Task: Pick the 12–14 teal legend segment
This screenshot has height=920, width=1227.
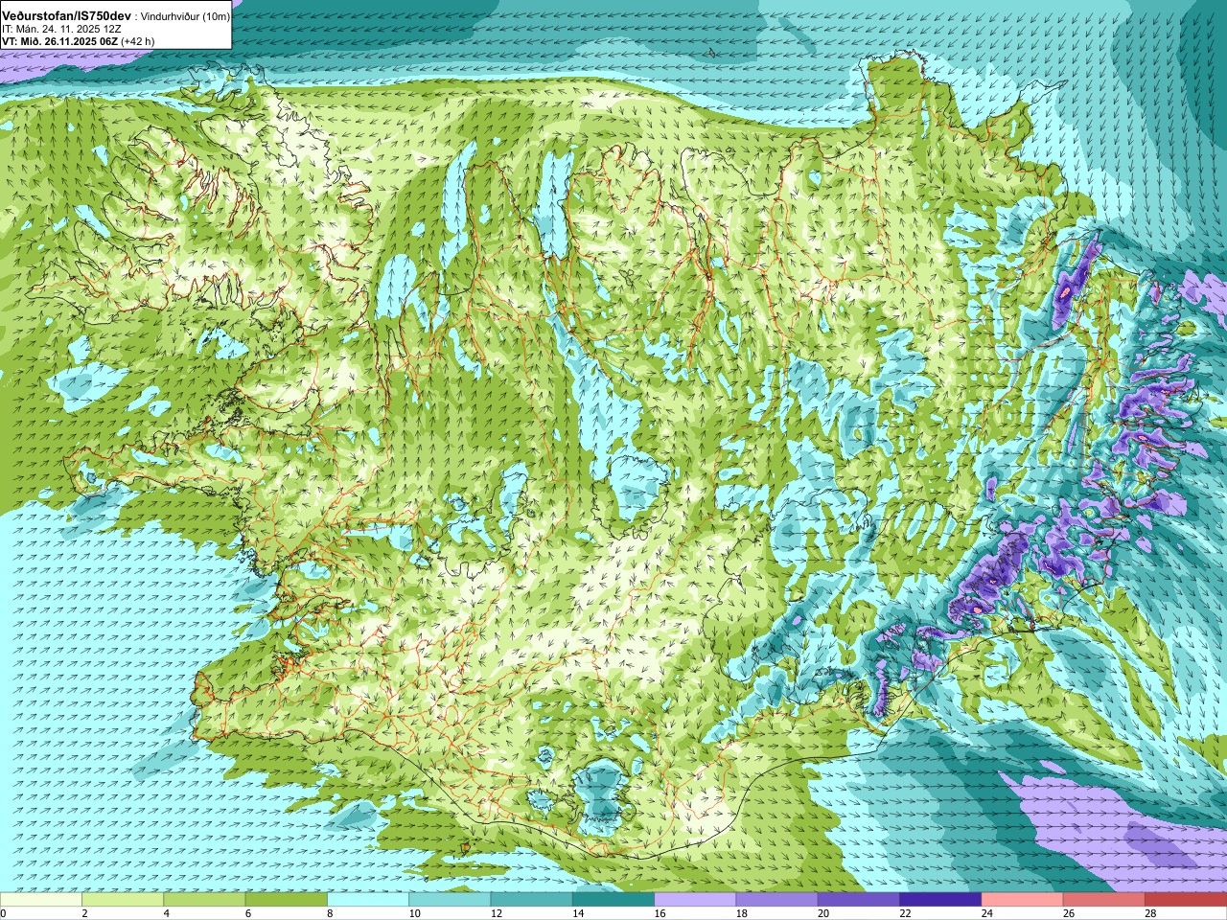Action: point(532,900)
